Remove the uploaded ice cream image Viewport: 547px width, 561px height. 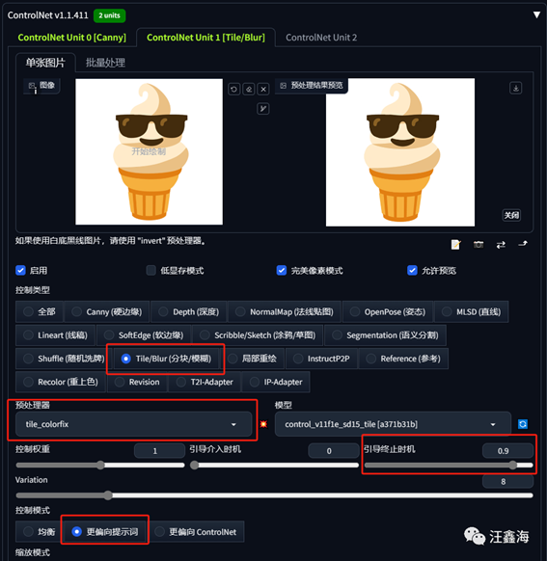(x=263, y=89)
